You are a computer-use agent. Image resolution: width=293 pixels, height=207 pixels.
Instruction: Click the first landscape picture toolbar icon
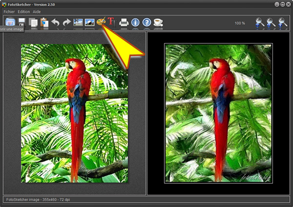78,22
